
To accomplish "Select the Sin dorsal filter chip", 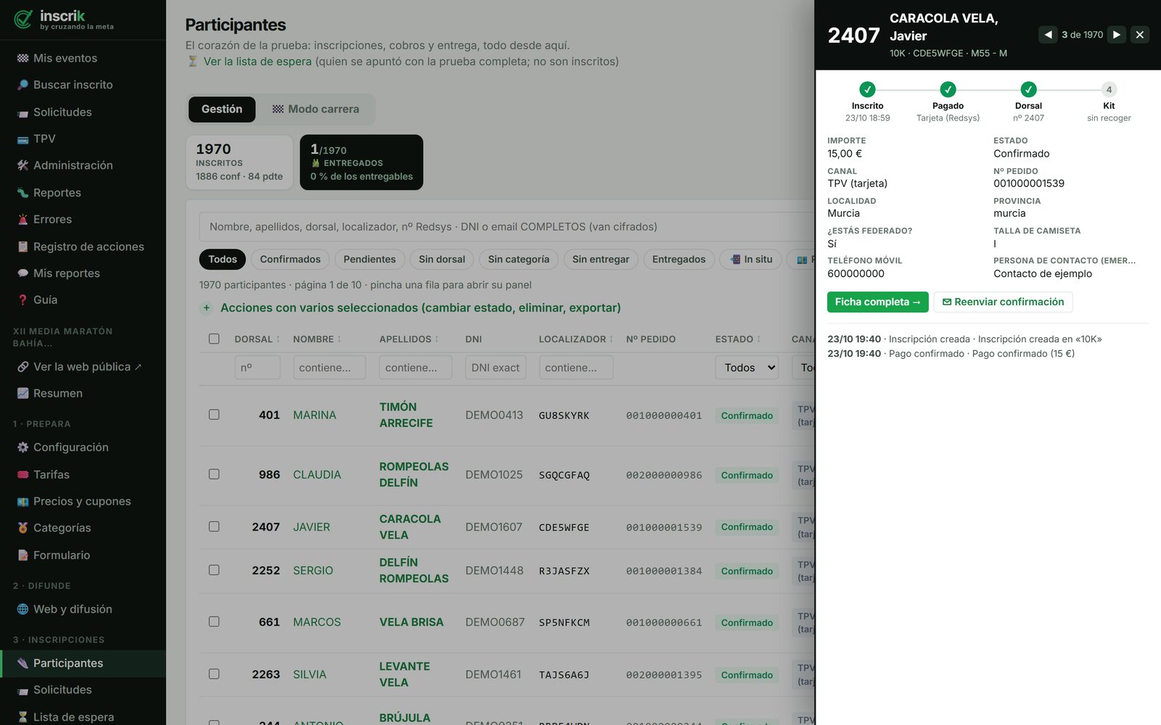I will click(x=442, y=260).
